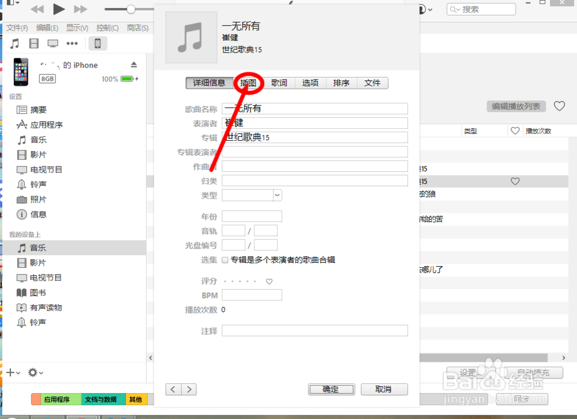The image size is (577, 419).
Task: Open the more options (...) icon in the toolbar
Action: tap(72, 43)
